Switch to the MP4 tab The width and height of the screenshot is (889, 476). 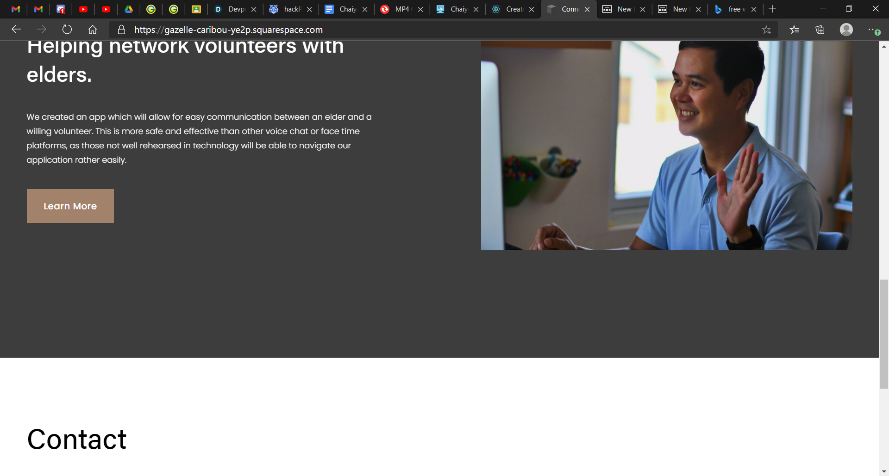[398, 9]
